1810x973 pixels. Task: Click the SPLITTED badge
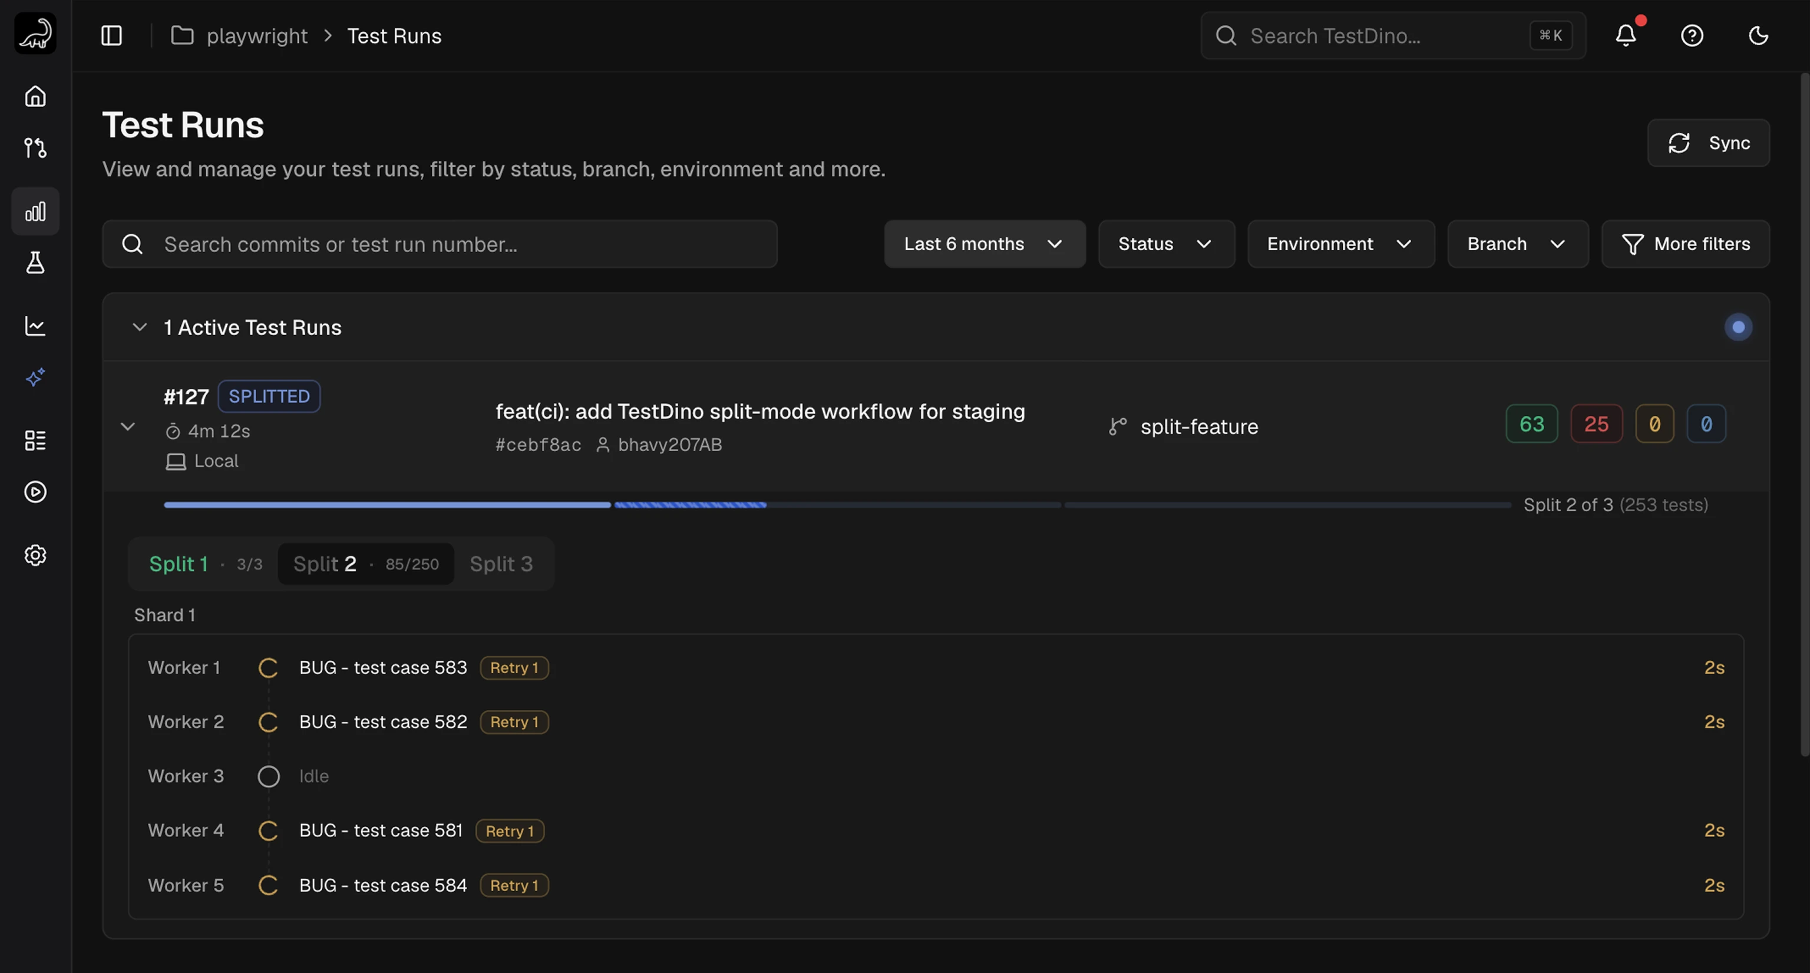[269, 396]
